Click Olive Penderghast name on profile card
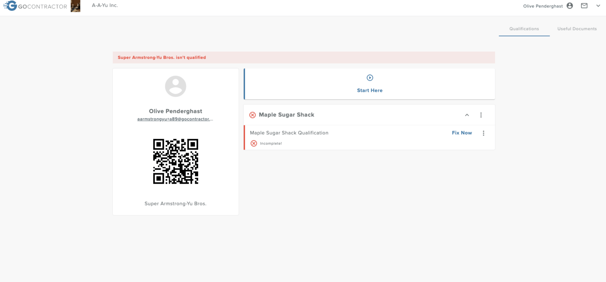The width and height of the screenshot is (606, 282). pyautogui.click(x=176, y=111)
